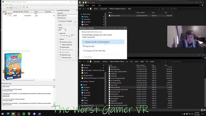Toggle the Optimize sample rate checkbox
This screenshot has width=206, height=116.
pos(61,44)
